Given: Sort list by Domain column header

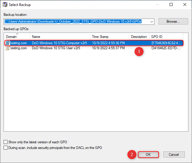Looking at the screenshot, I should tap(17, 37).
